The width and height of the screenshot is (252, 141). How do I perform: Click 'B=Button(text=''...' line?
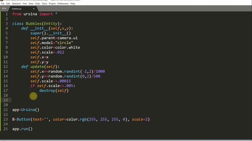pos(81,119)
